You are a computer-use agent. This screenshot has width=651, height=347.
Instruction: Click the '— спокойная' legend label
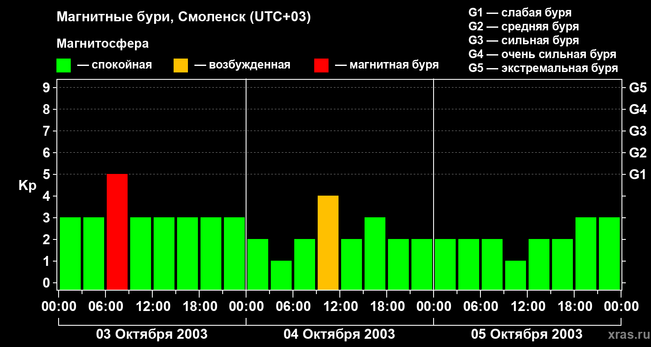pyautogui.click(x=115, y=65)
